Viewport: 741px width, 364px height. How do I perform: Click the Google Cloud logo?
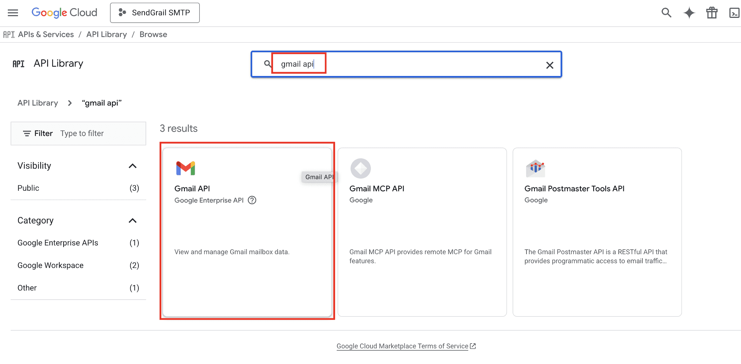coord(64,13)
